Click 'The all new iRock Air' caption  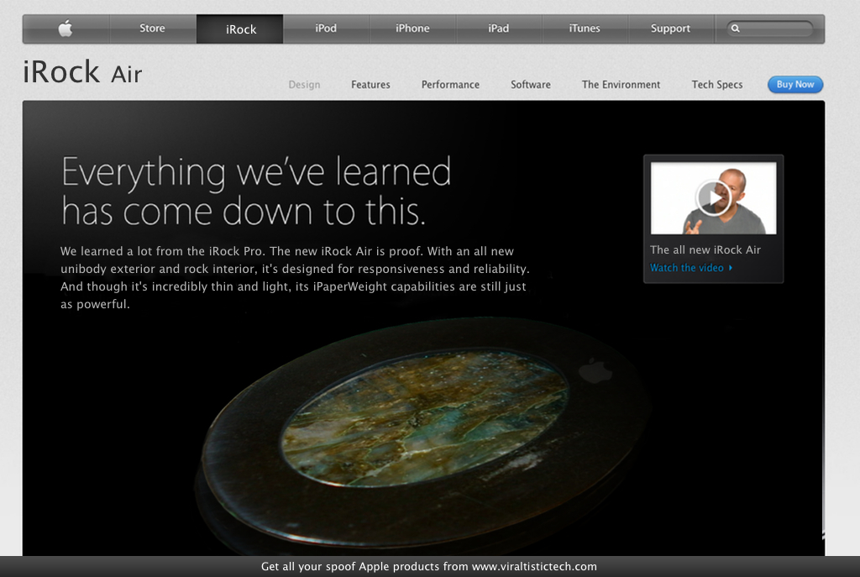pos(705,249)
